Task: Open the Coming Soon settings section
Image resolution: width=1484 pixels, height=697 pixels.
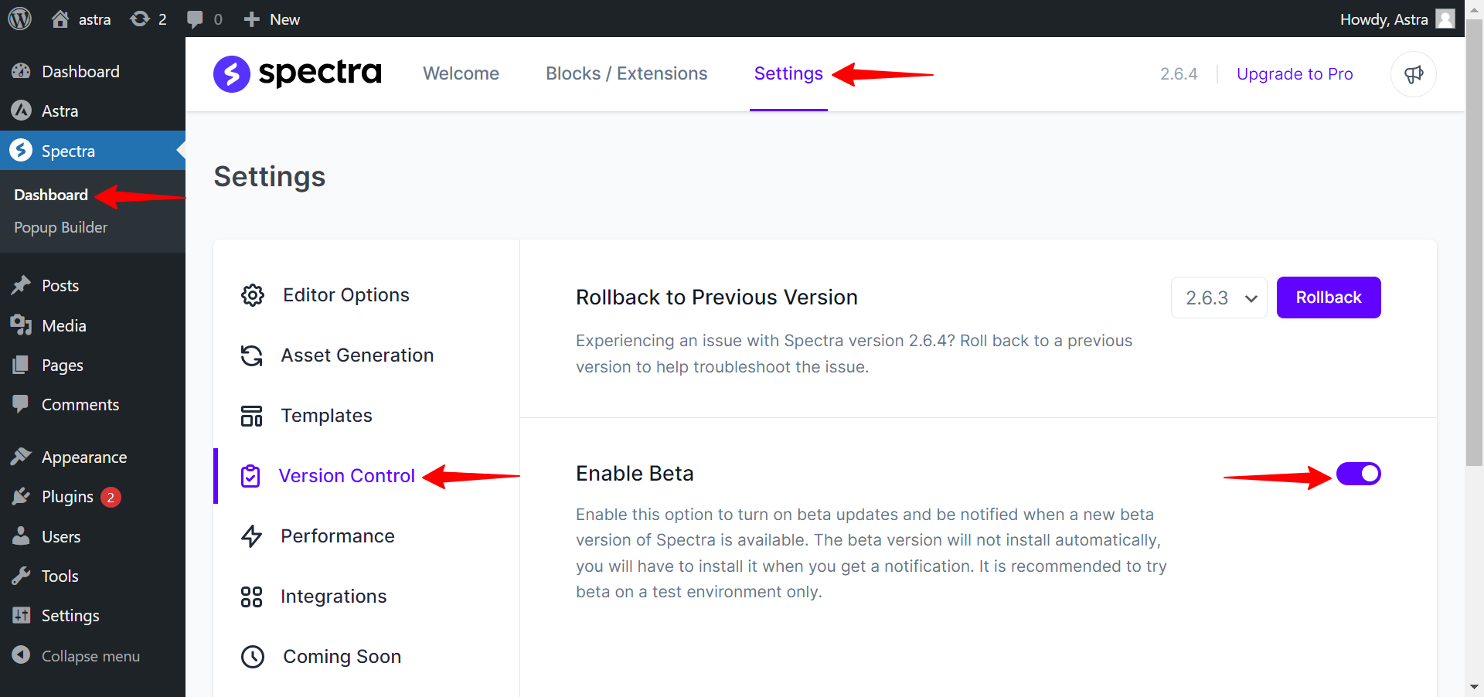Action: (x=342, y=656)
